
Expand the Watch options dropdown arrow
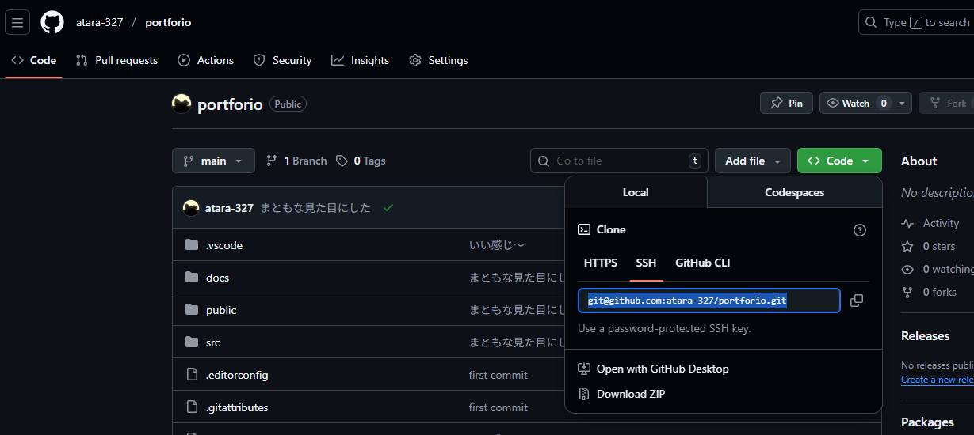click(902, 103)
